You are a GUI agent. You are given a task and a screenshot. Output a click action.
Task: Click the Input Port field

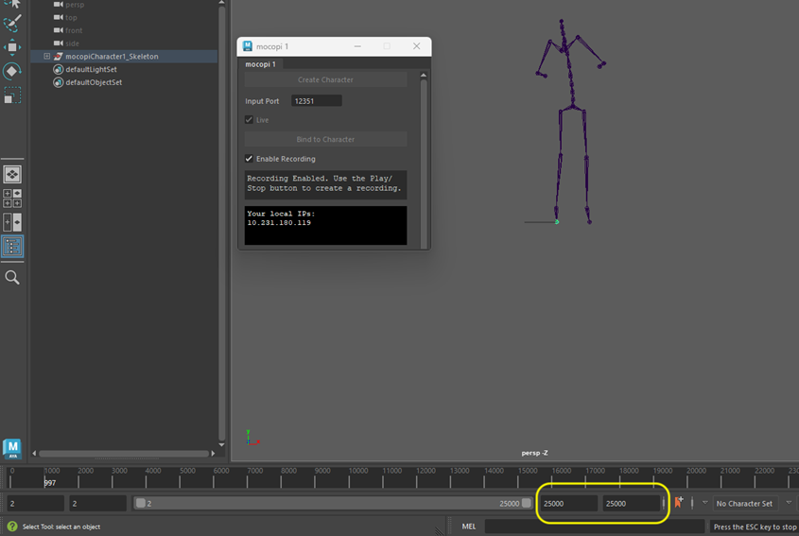click(x=316, y=100)
